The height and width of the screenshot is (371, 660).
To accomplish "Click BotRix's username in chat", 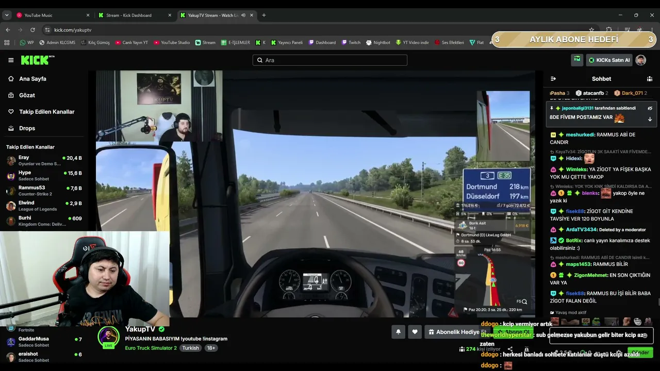I will click(x=573, y=240).
